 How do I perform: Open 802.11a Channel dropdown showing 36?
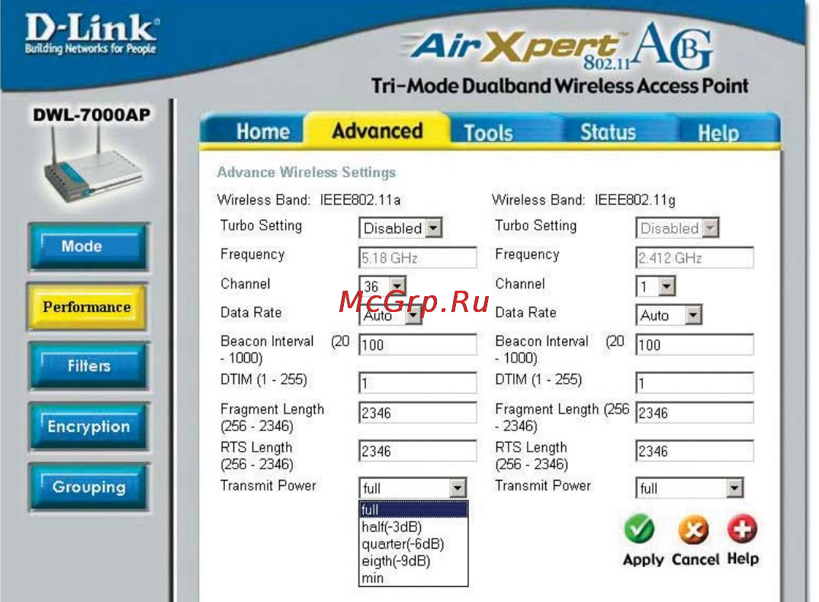click(382, 286)
